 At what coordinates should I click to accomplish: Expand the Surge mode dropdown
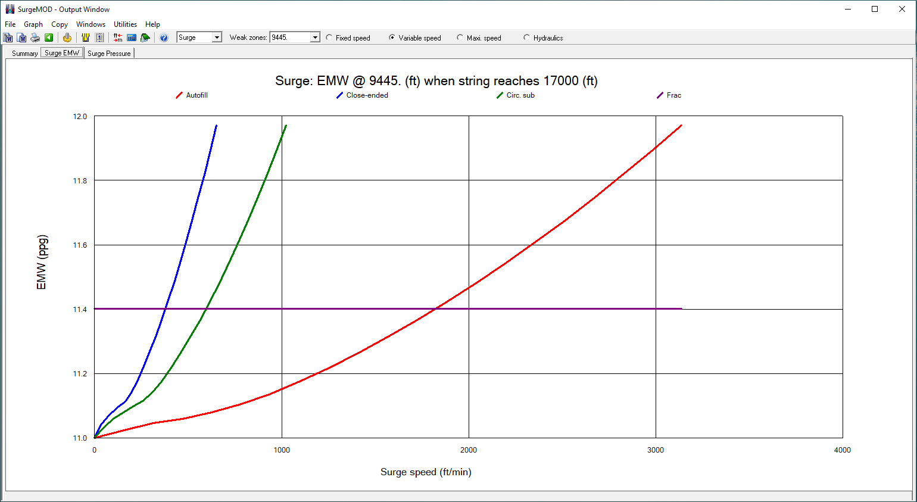(217, 38)
